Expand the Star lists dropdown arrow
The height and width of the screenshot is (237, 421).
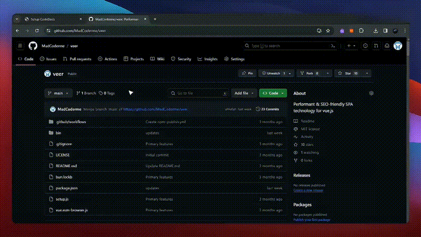point(367,73)
